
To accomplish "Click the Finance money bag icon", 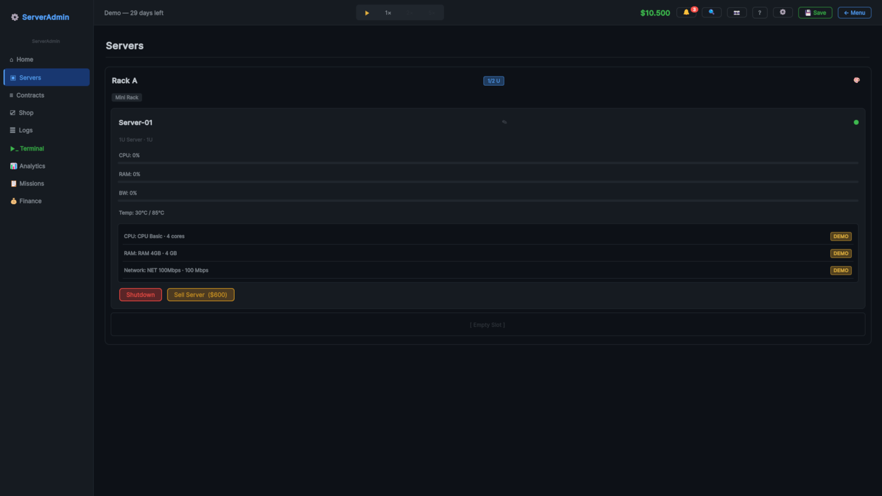I will [13, 201].
